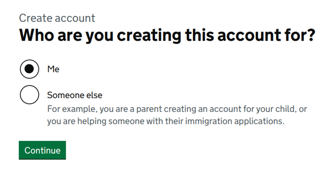Viewport: 329px width, 169px height.
Task: Click the hint line starting "For example"
Action: click(177, 109)
